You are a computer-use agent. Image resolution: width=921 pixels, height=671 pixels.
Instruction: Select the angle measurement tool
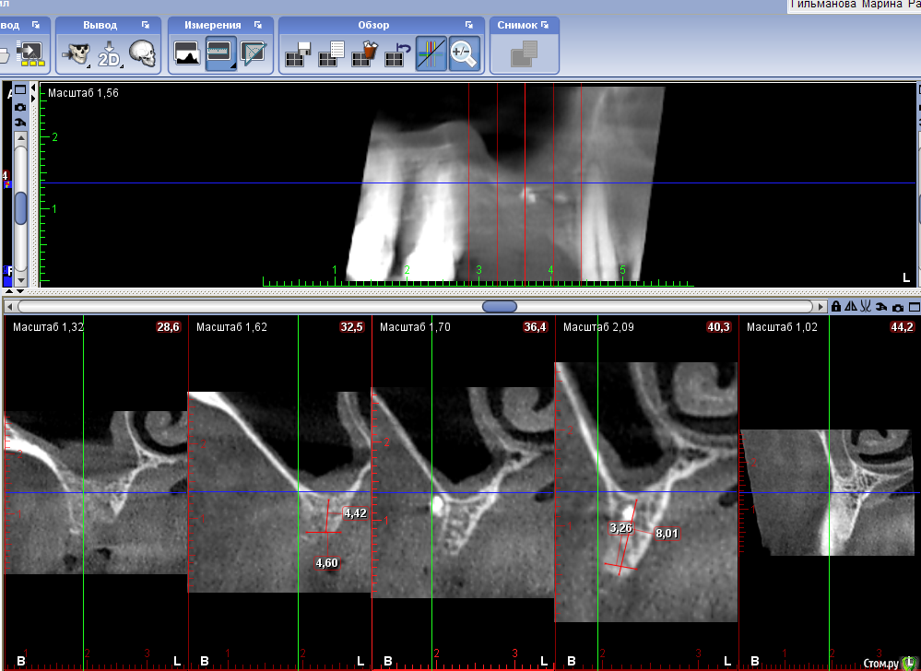click(x=253, y=55)
